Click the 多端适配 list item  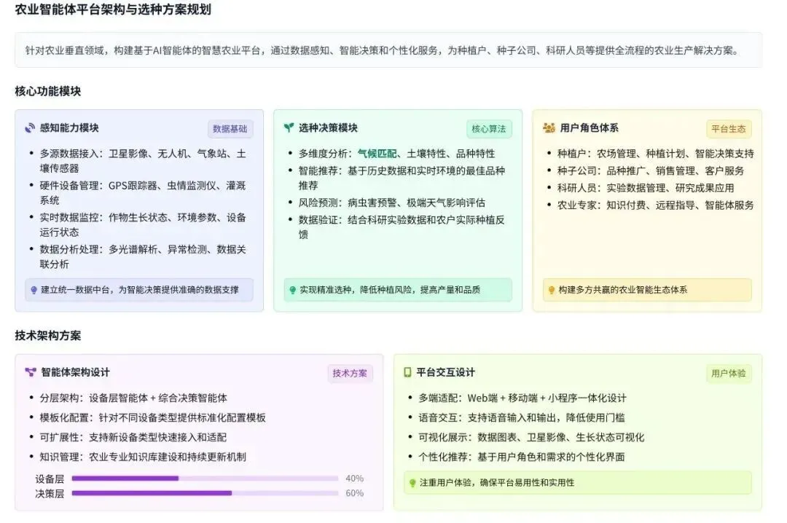pos(522,398)
